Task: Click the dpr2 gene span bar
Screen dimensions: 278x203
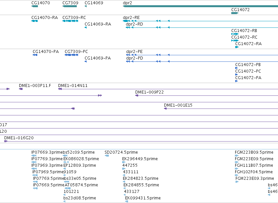Action: click(x=200, y=6)
